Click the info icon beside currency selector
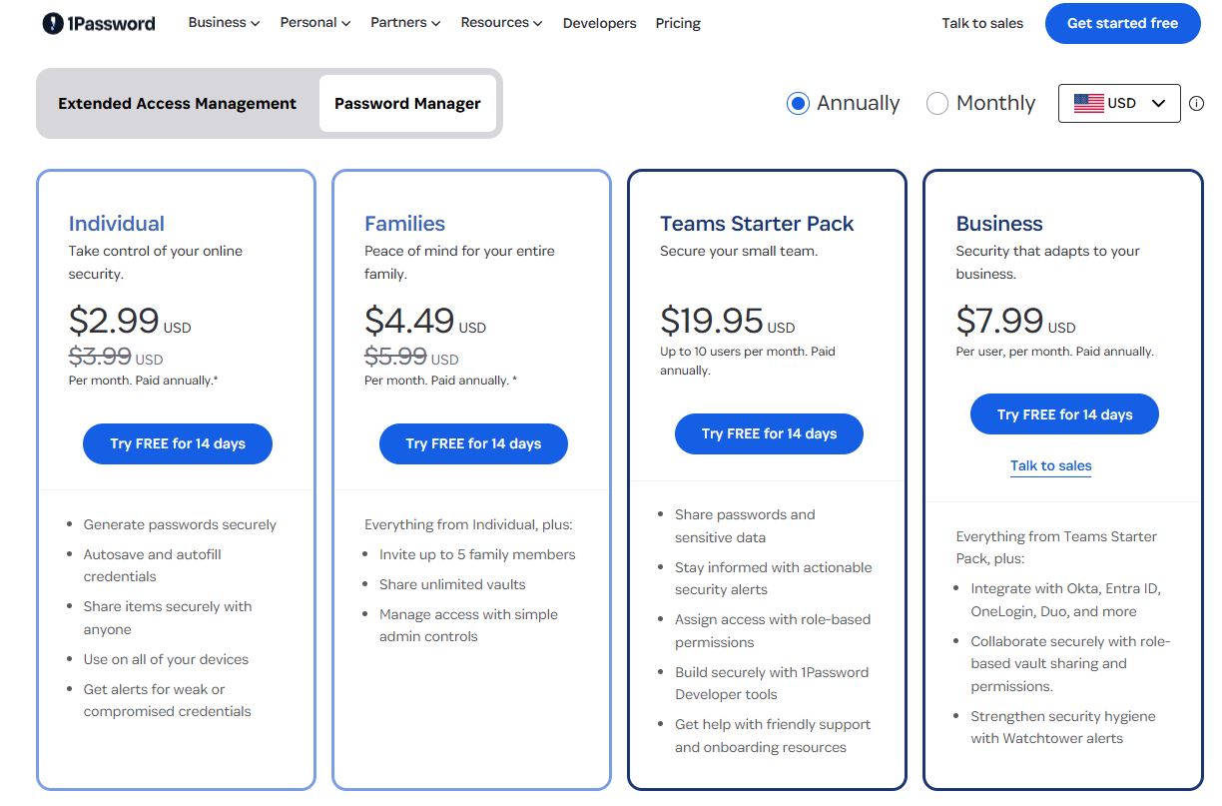 1196,103
